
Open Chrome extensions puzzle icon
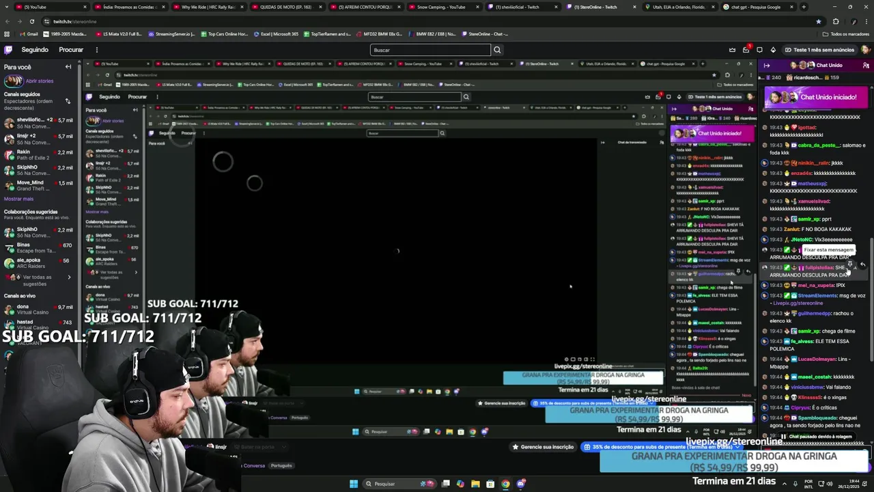click(x=836, y=21)
